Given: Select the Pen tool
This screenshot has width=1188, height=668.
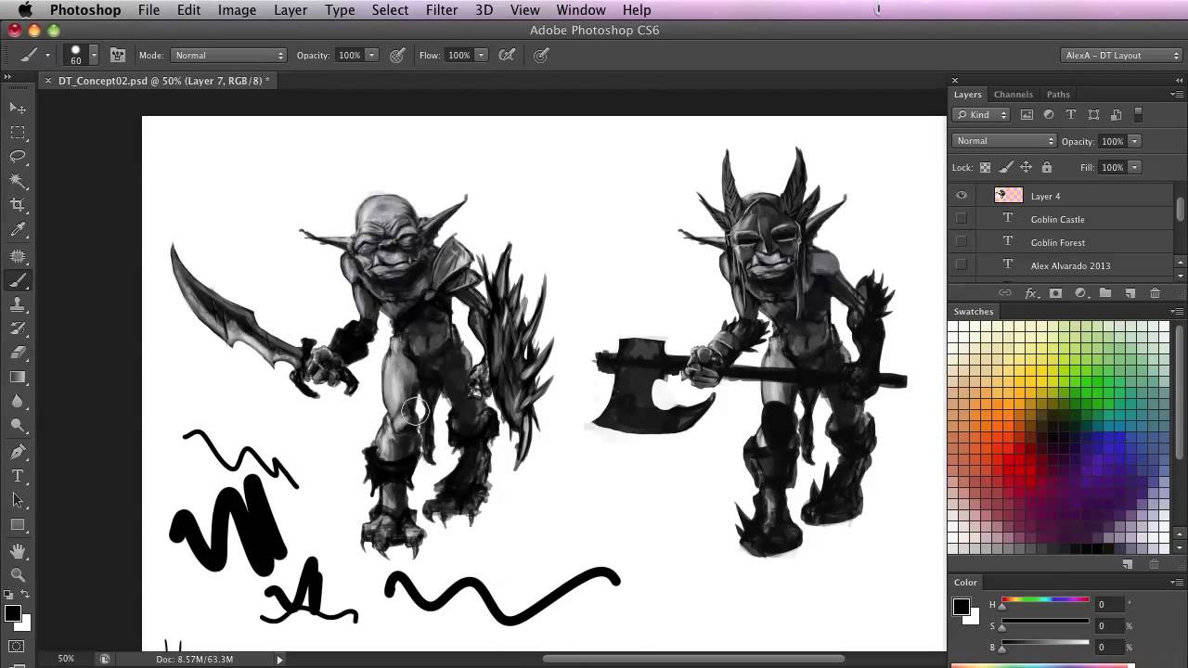Looking at the screenshot, I should click(18, 452).
